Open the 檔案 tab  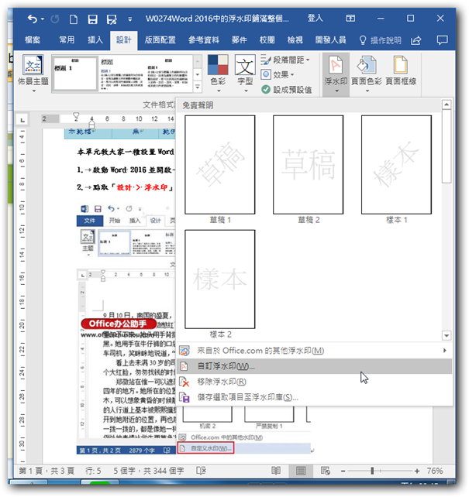33,40
